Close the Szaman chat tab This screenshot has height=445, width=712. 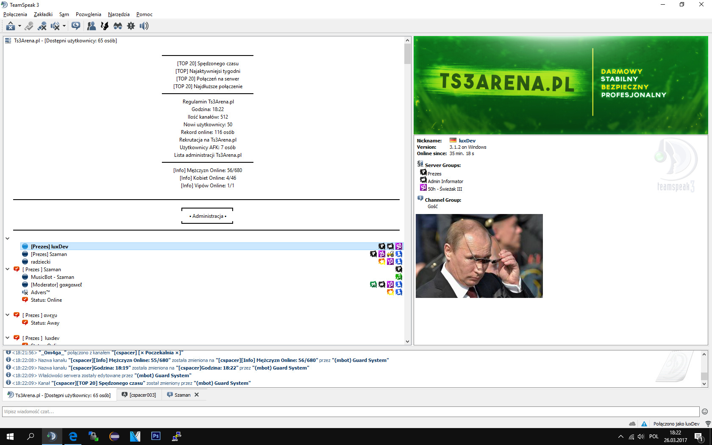coord(197,395)
